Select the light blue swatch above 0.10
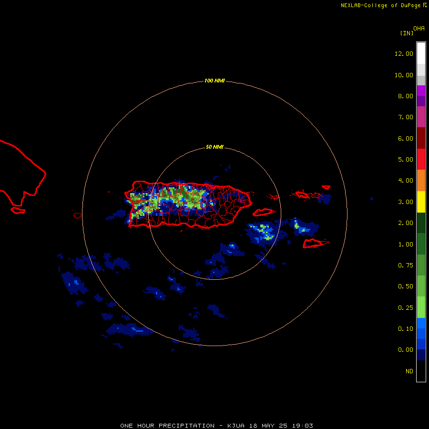Screen dimensions: 429x429 click(421, 323)
